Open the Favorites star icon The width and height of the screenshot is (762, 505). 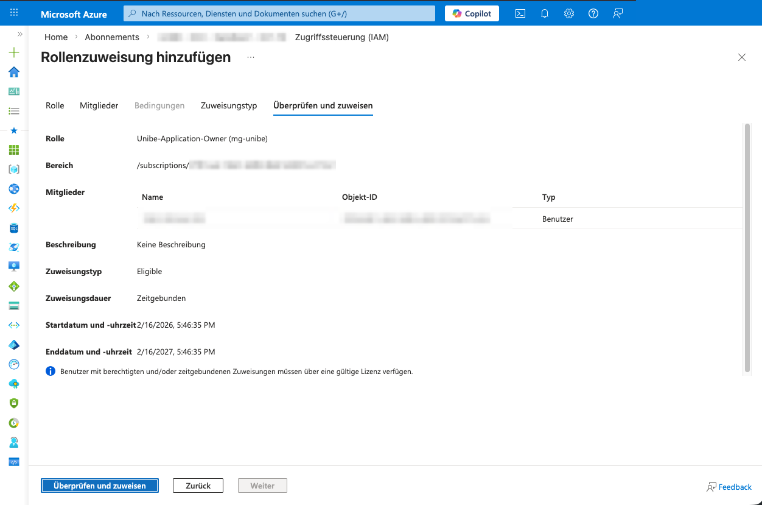tap(13, 130)
